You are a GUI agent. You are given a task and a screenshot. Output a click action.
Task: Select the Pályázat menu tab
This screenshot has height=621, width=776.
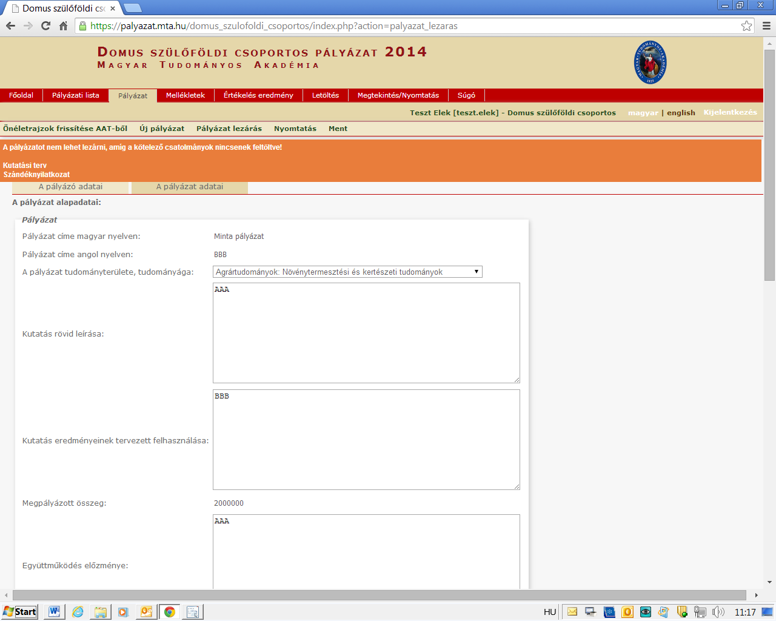click(x=133, y=96)
